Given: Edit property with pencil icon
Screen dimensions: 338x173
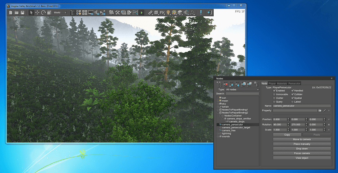Looking at the screenshot, I should pos(325,110).
